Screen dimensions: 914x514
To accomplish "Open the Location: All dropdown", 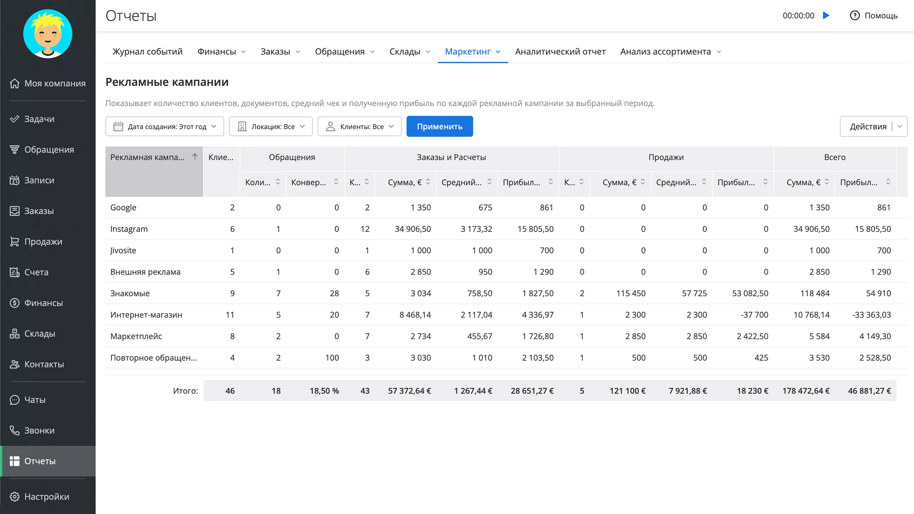I will [x=271, y=126].
